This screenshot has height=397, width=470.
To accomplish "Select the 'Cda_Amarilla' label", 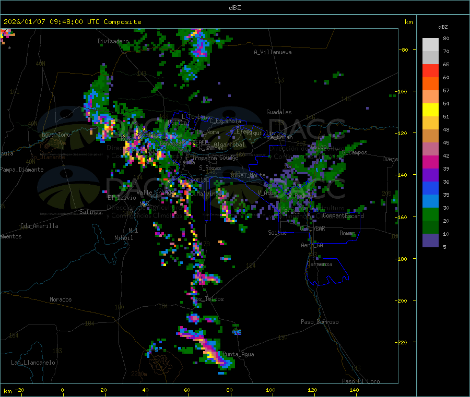I will [39, 226].
